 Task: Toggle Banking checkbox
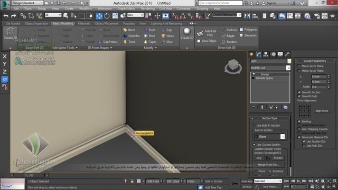(x=299, y=121)
